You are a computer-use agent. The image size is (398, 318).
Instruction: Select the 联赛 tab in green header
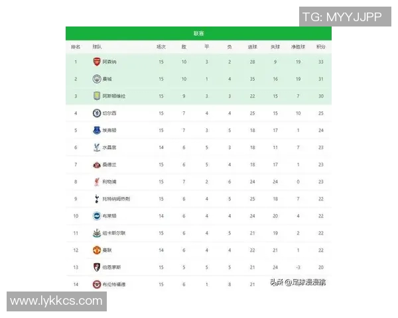coord(198,34)
